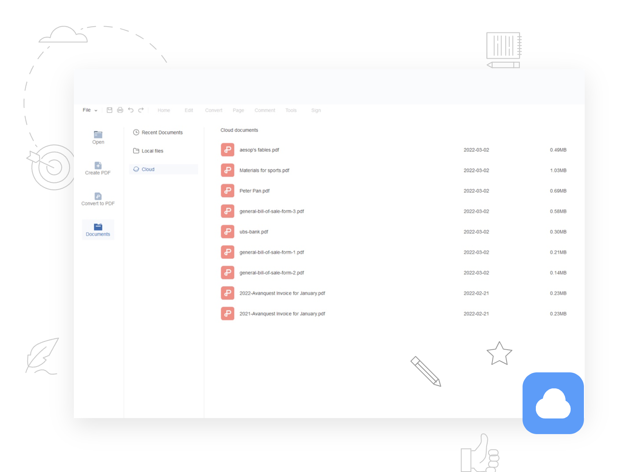Select file name Peter Pan.pdf
Viewport: 623px width, 472px height.
[254, 191]
